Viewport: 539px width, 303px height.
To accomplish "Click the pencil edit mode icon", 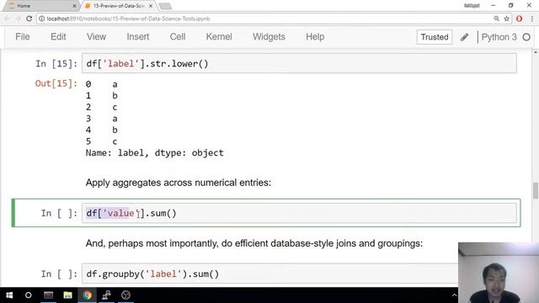I will point(464,37).
